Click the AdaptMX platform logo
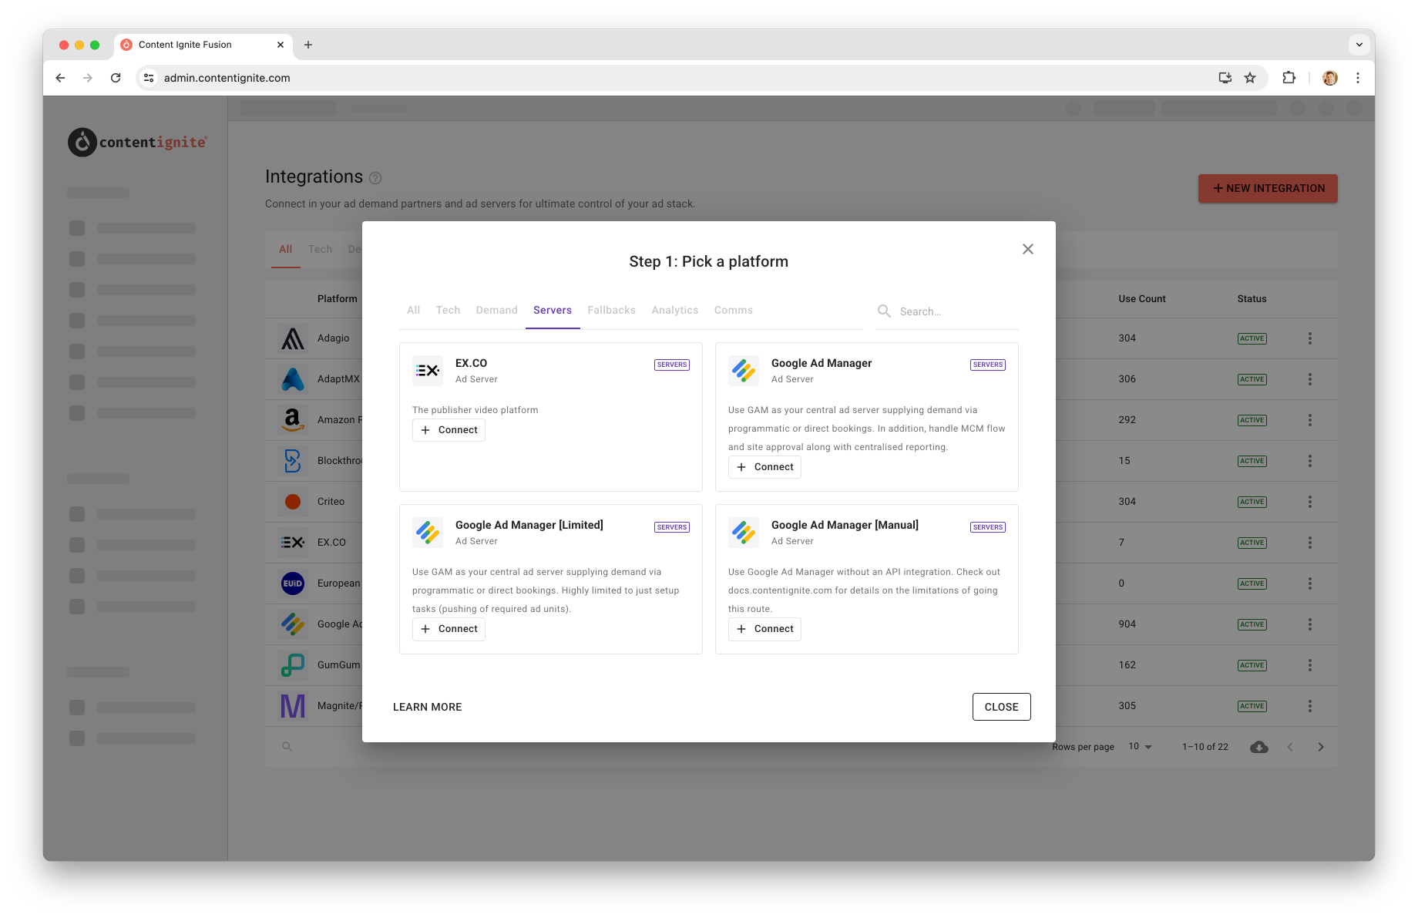This screenshot has width=1418, height=918. [293, 379]
